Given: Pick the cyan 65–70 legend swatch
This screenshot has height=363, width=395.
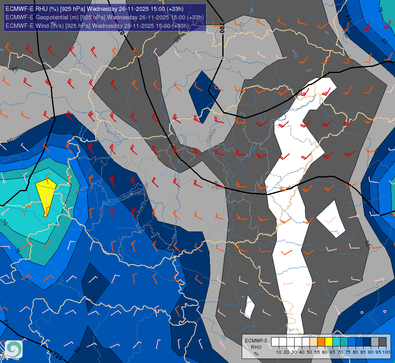Looking at the screenshot, I should pyautogui.click(x=336, y=342).
